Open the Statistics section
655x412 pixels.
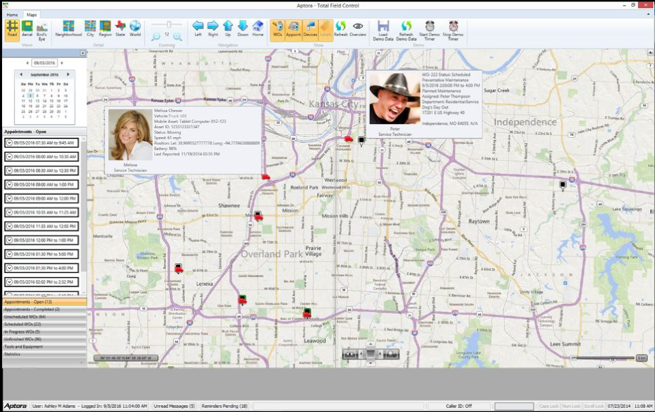tap(44, 354)
